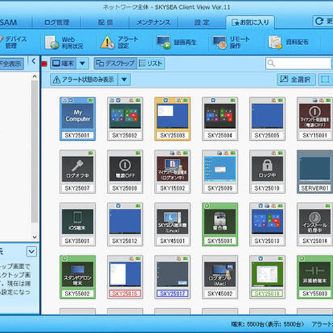Click the 全表示 button in left panel
This screenshot has height=333, width=333.
click(12, 64)
